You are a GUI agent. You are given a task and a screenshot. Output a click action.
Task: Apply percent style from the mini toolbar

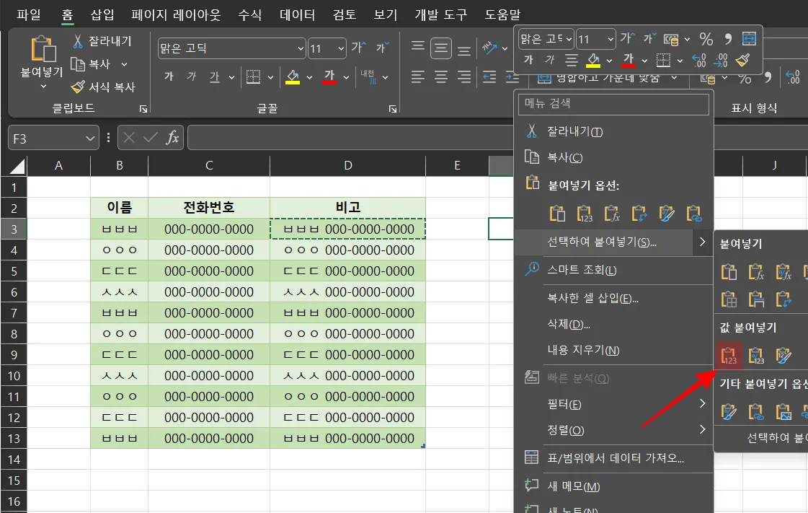(706, 39)
